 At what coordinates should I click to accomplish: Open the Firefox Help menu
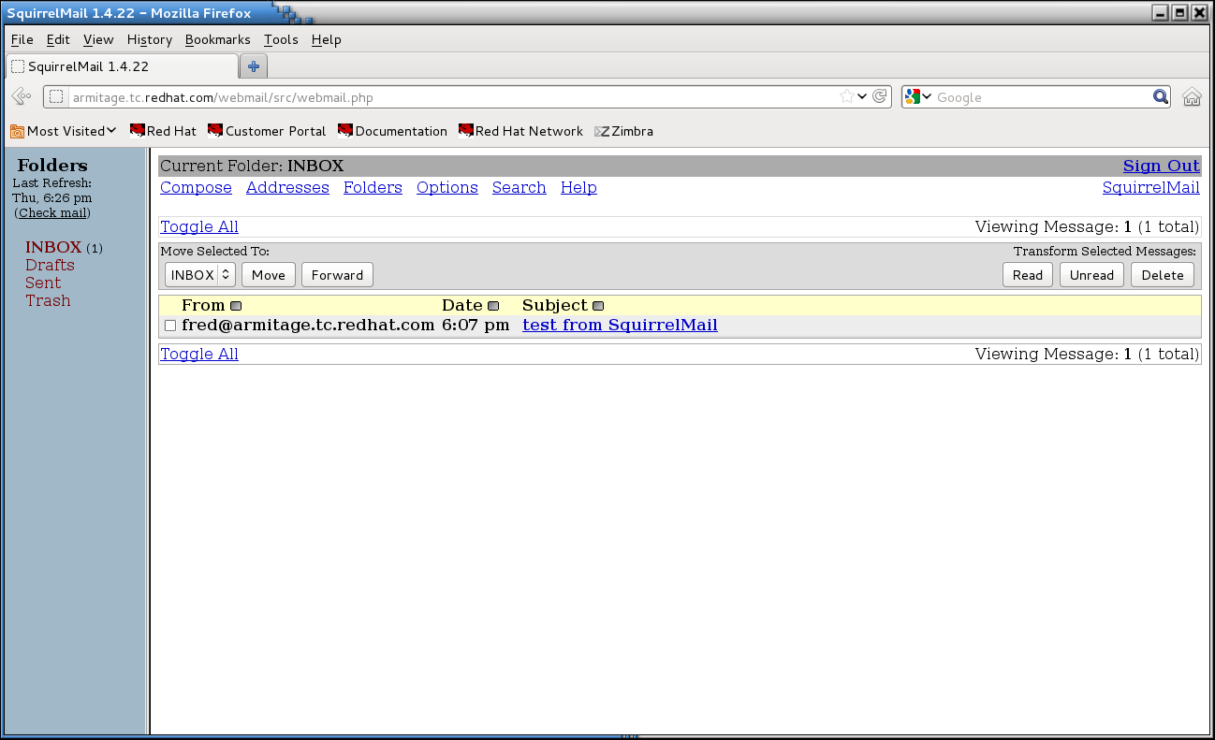click(x=327, y=39)
